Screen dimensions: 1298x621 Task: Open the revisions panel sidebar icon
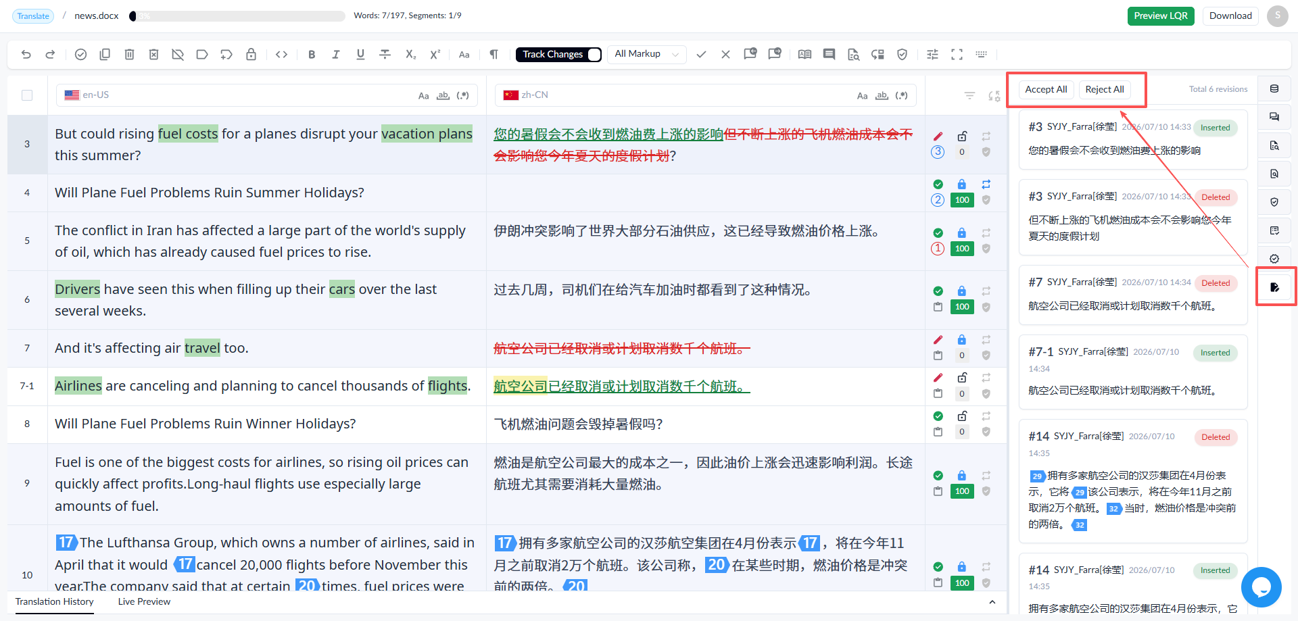pyautogui.click(x=1274, y=287)
